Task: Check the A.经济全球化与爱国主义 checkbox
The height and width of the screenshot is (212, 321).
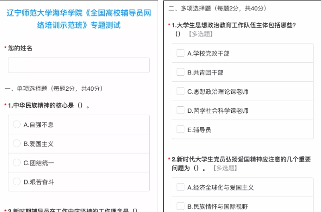Action: click(x=180, y=187)
